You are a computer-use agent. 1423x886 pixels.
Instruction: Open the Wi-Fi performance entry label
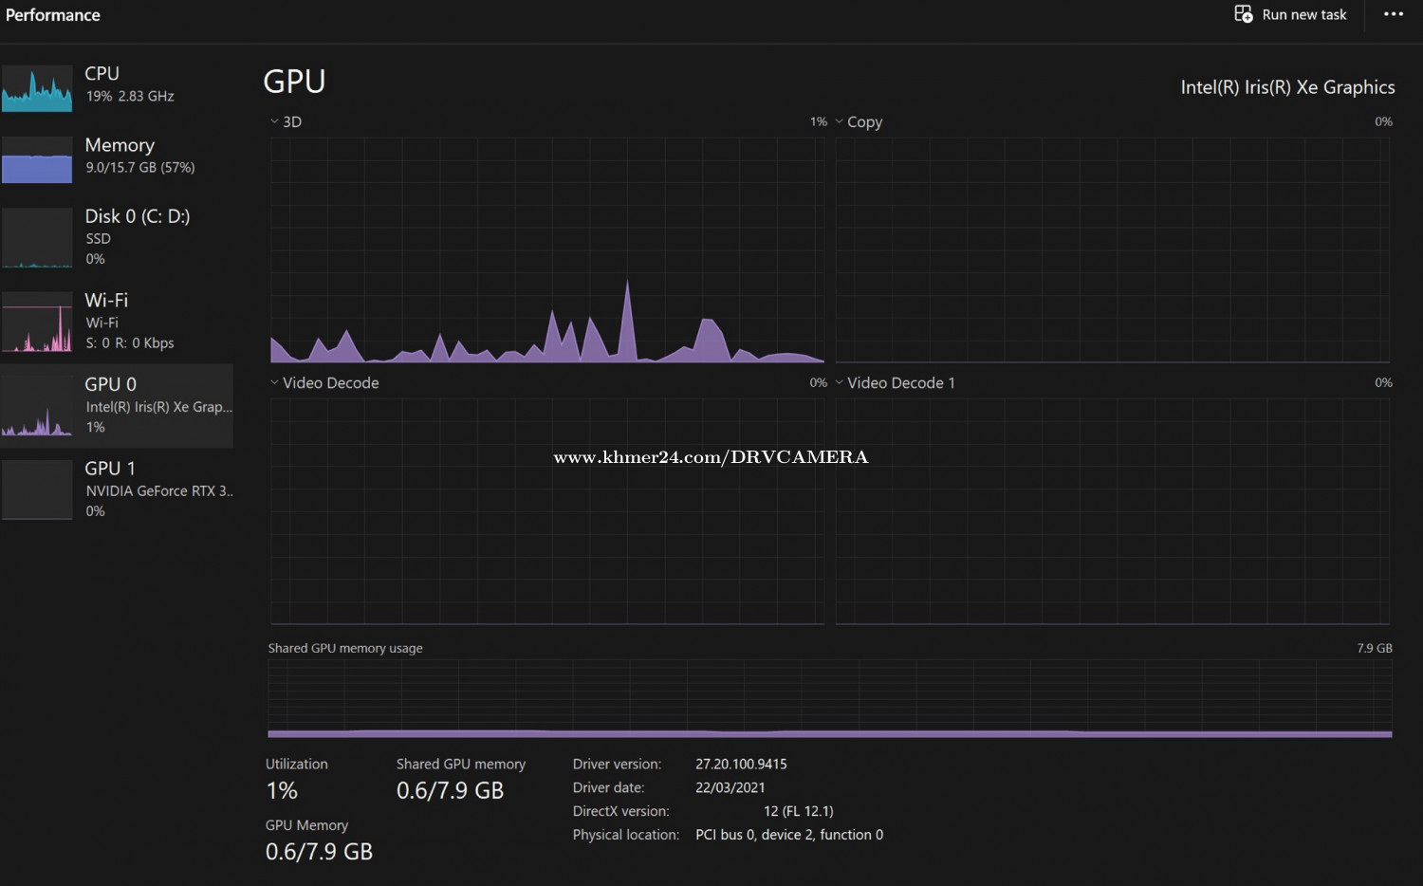(106, 300)
